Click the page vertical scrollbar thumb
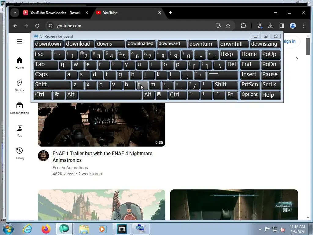This screenshot has height=235, width=313. pyautogui.click(x=308, y=47)
